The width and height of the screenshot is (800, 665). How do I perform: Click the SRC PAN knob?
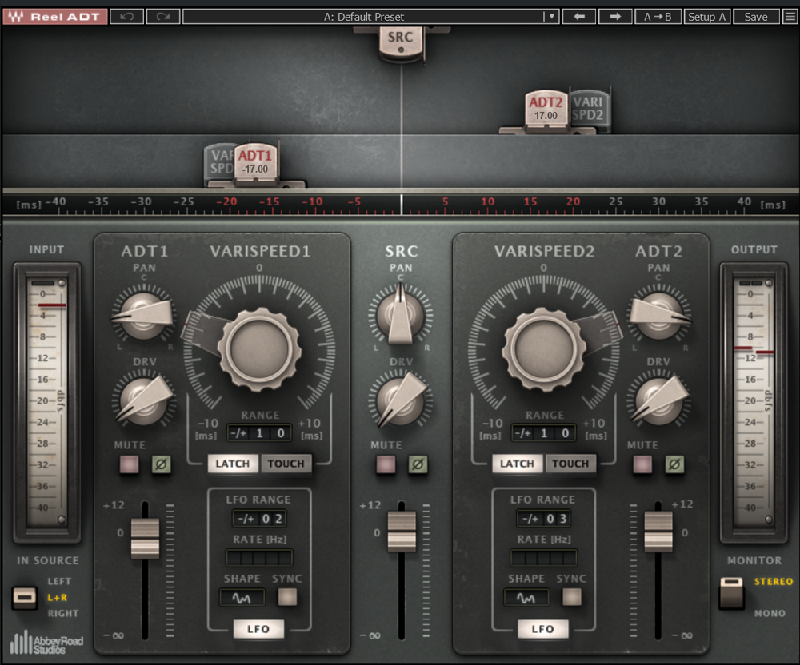(x=401, y=315)
